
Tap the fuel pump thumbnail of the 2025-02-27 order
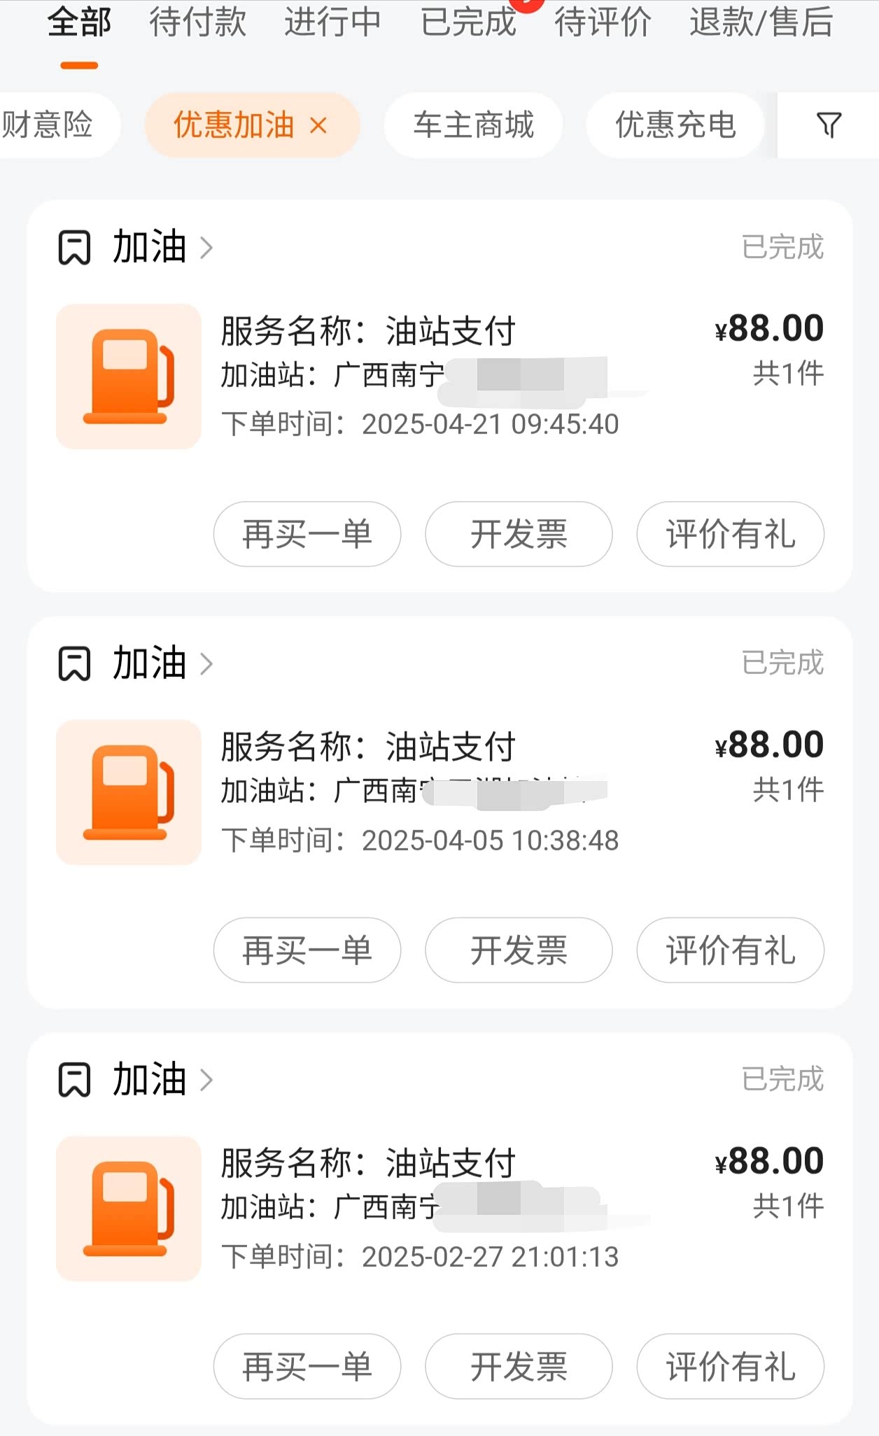(129, 1209)
